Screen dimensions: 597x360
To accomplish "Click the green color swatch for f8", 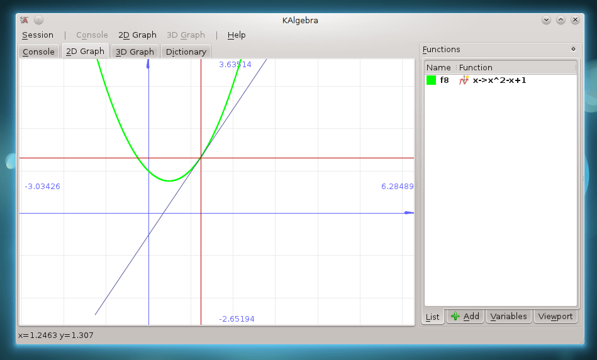I will [x=431, y=80].
